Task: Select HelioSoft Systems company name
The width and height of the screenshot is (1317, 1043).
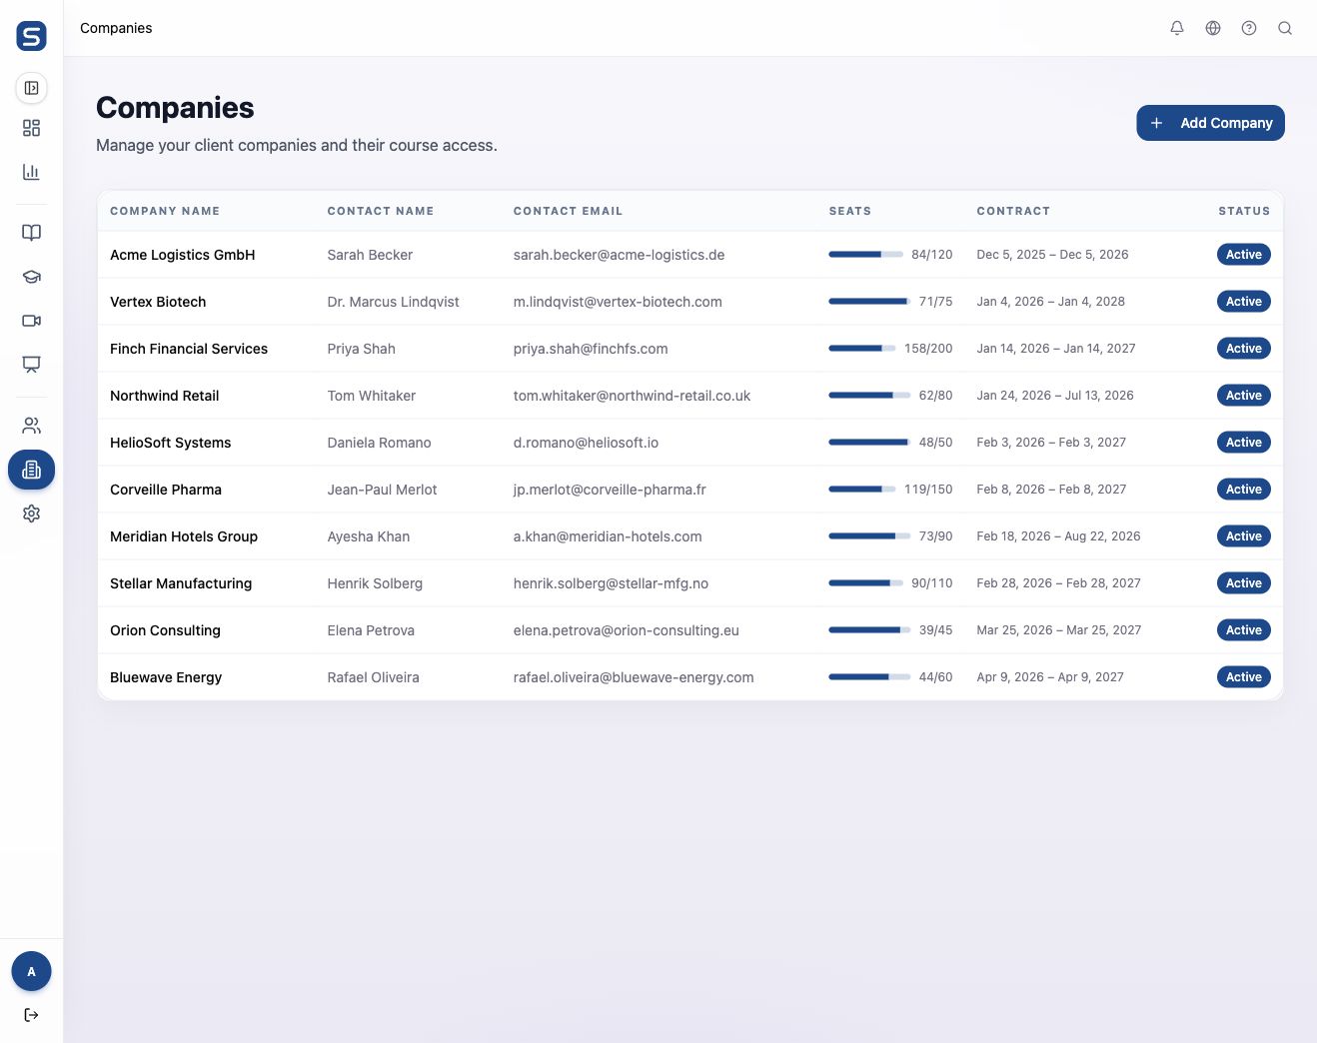Action: (171, 443)
